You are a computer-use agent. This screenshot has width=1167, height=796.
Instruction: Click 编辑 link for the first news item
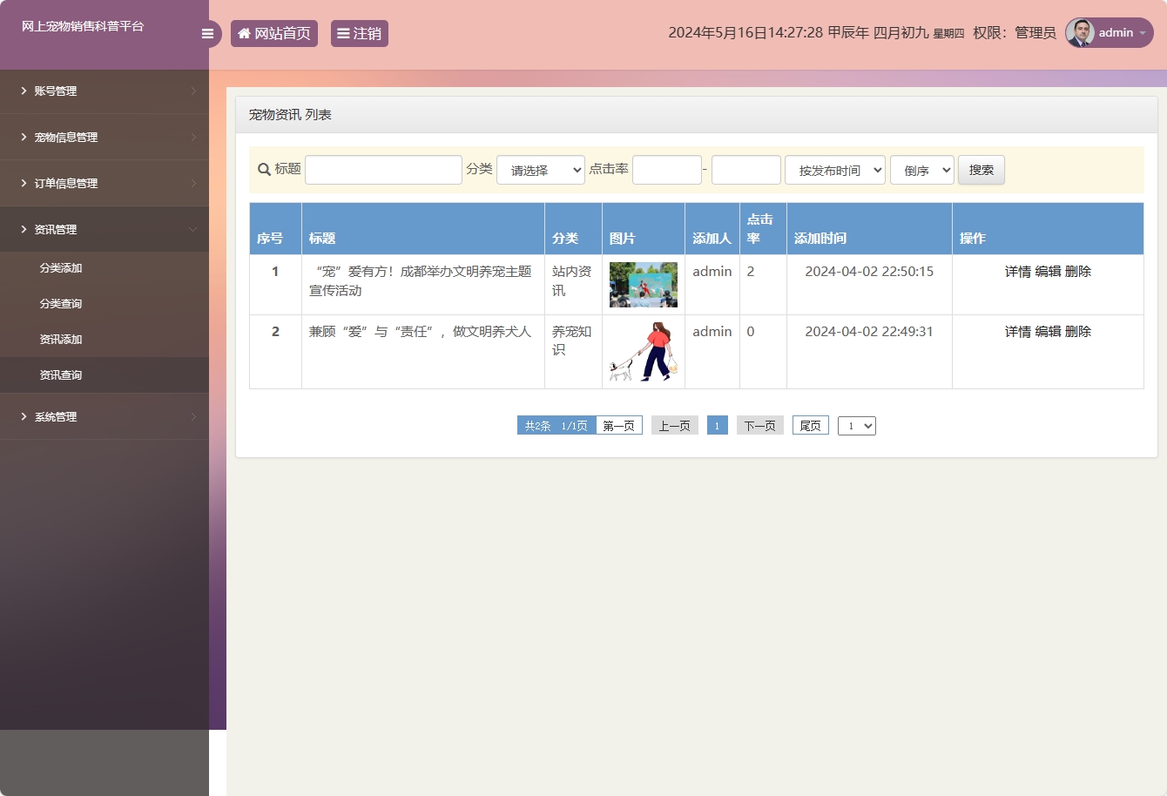pos(1048,271)
